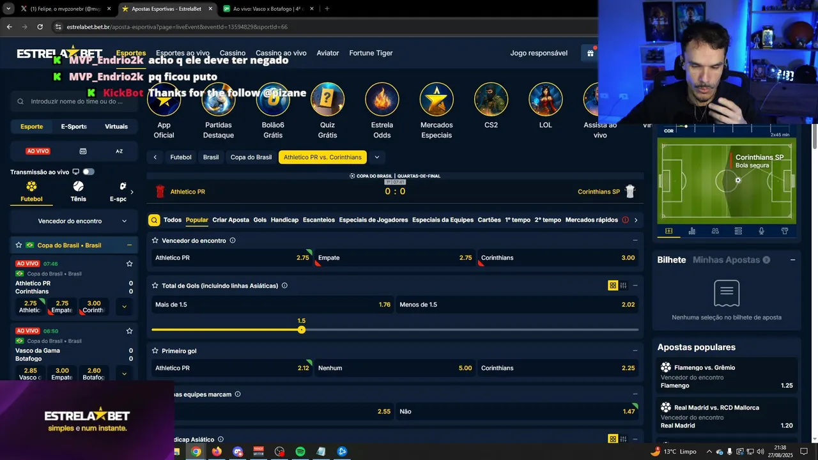Open the App Oficial shortcut icon
The height and width of the screenshot is (460, 818).
coord(164,100)
